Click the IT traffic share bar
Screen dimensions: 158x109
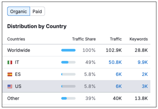(x=68, y=62)
